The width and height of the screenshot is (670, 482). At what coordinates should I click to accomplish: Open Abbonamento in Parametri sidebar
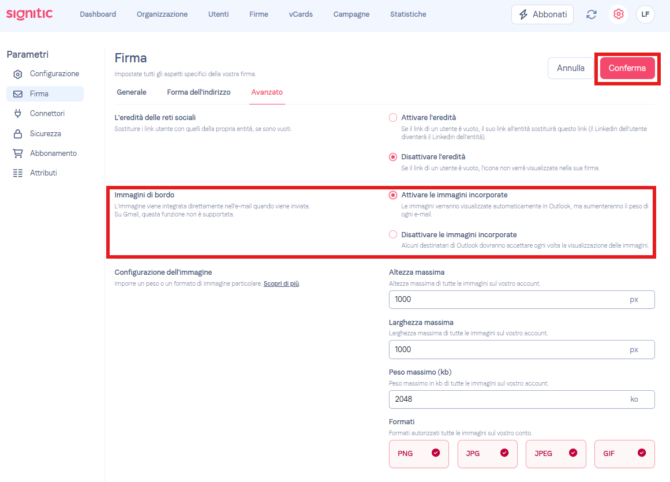click(45, 154)
